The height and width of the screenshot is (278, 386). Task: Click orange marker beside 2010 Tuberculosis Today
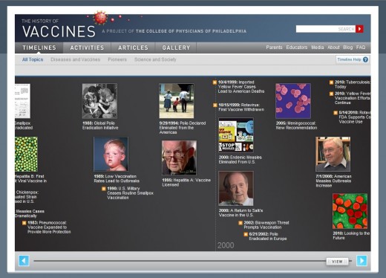tap(331, 83)
